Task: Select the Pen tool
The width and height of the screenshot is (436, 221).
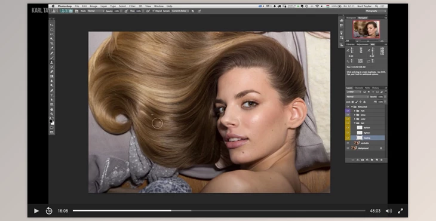Action: tap(52, 90)
